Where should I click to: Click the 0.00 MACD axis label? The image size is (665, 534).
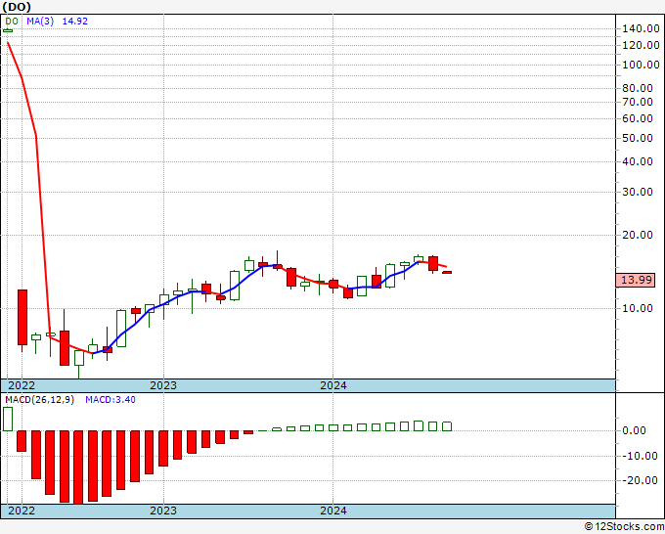pyautogui.click(x=634, y=431)
